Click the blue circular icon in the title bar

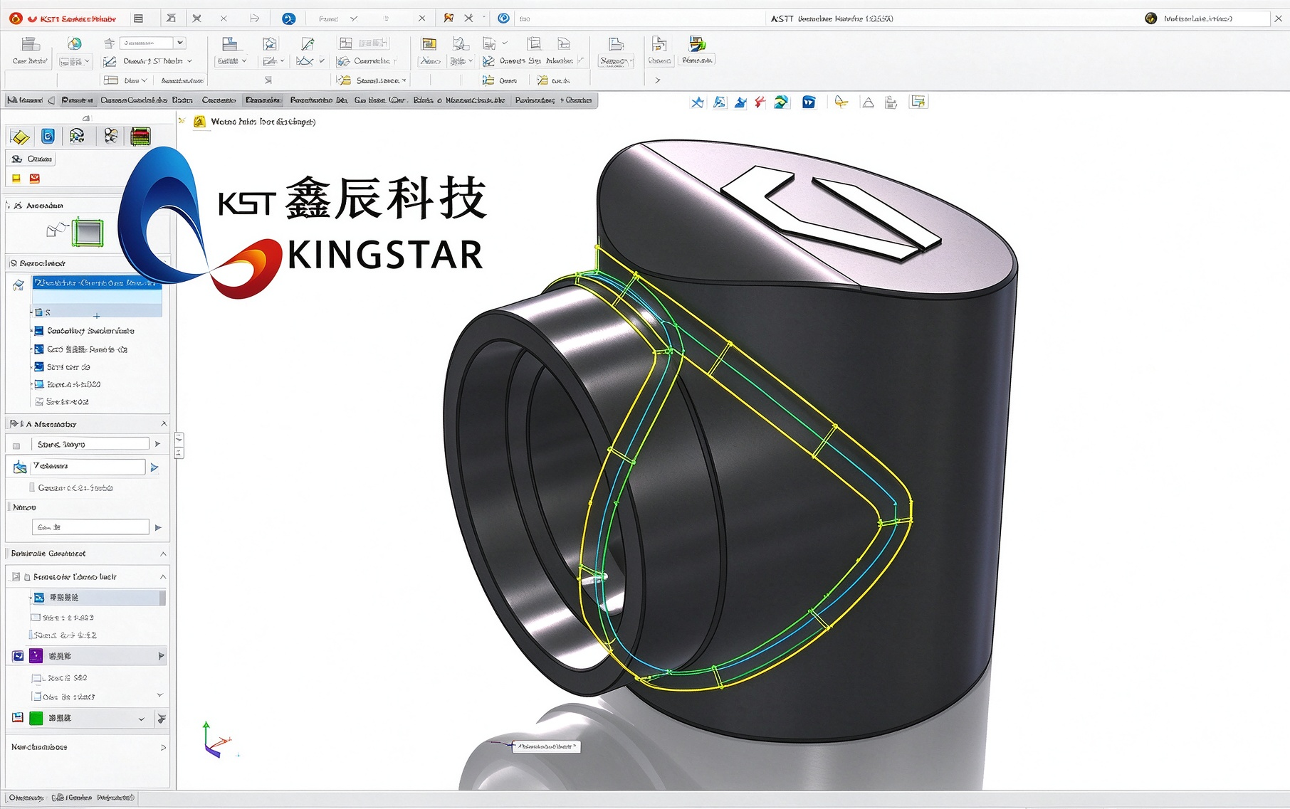point(288,18)
